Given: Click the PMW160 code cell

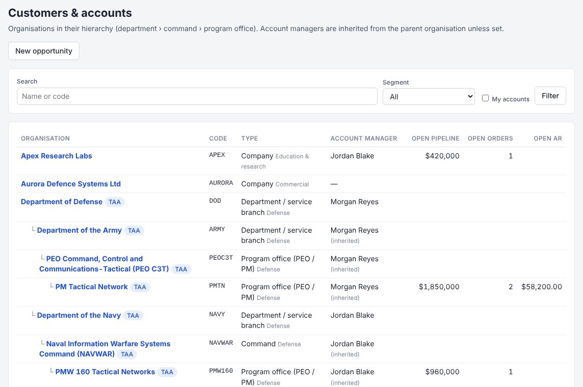Looking at the screenshot, I should pos(221,371).
